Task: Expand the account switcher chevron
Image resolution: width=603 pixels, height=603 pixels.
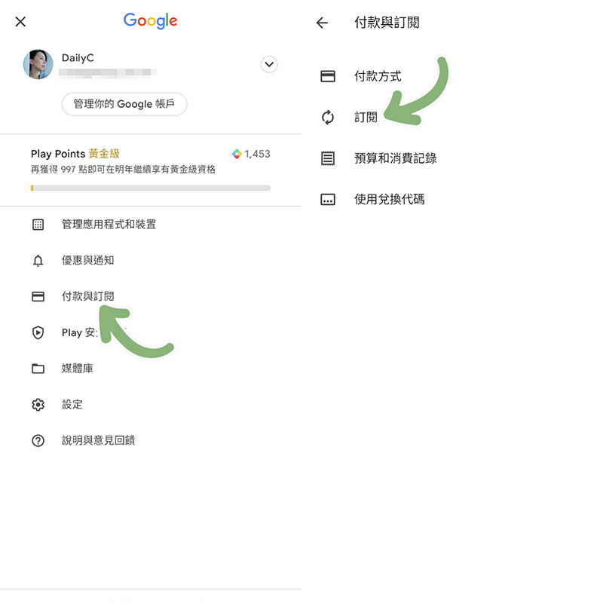Action: 269,64
